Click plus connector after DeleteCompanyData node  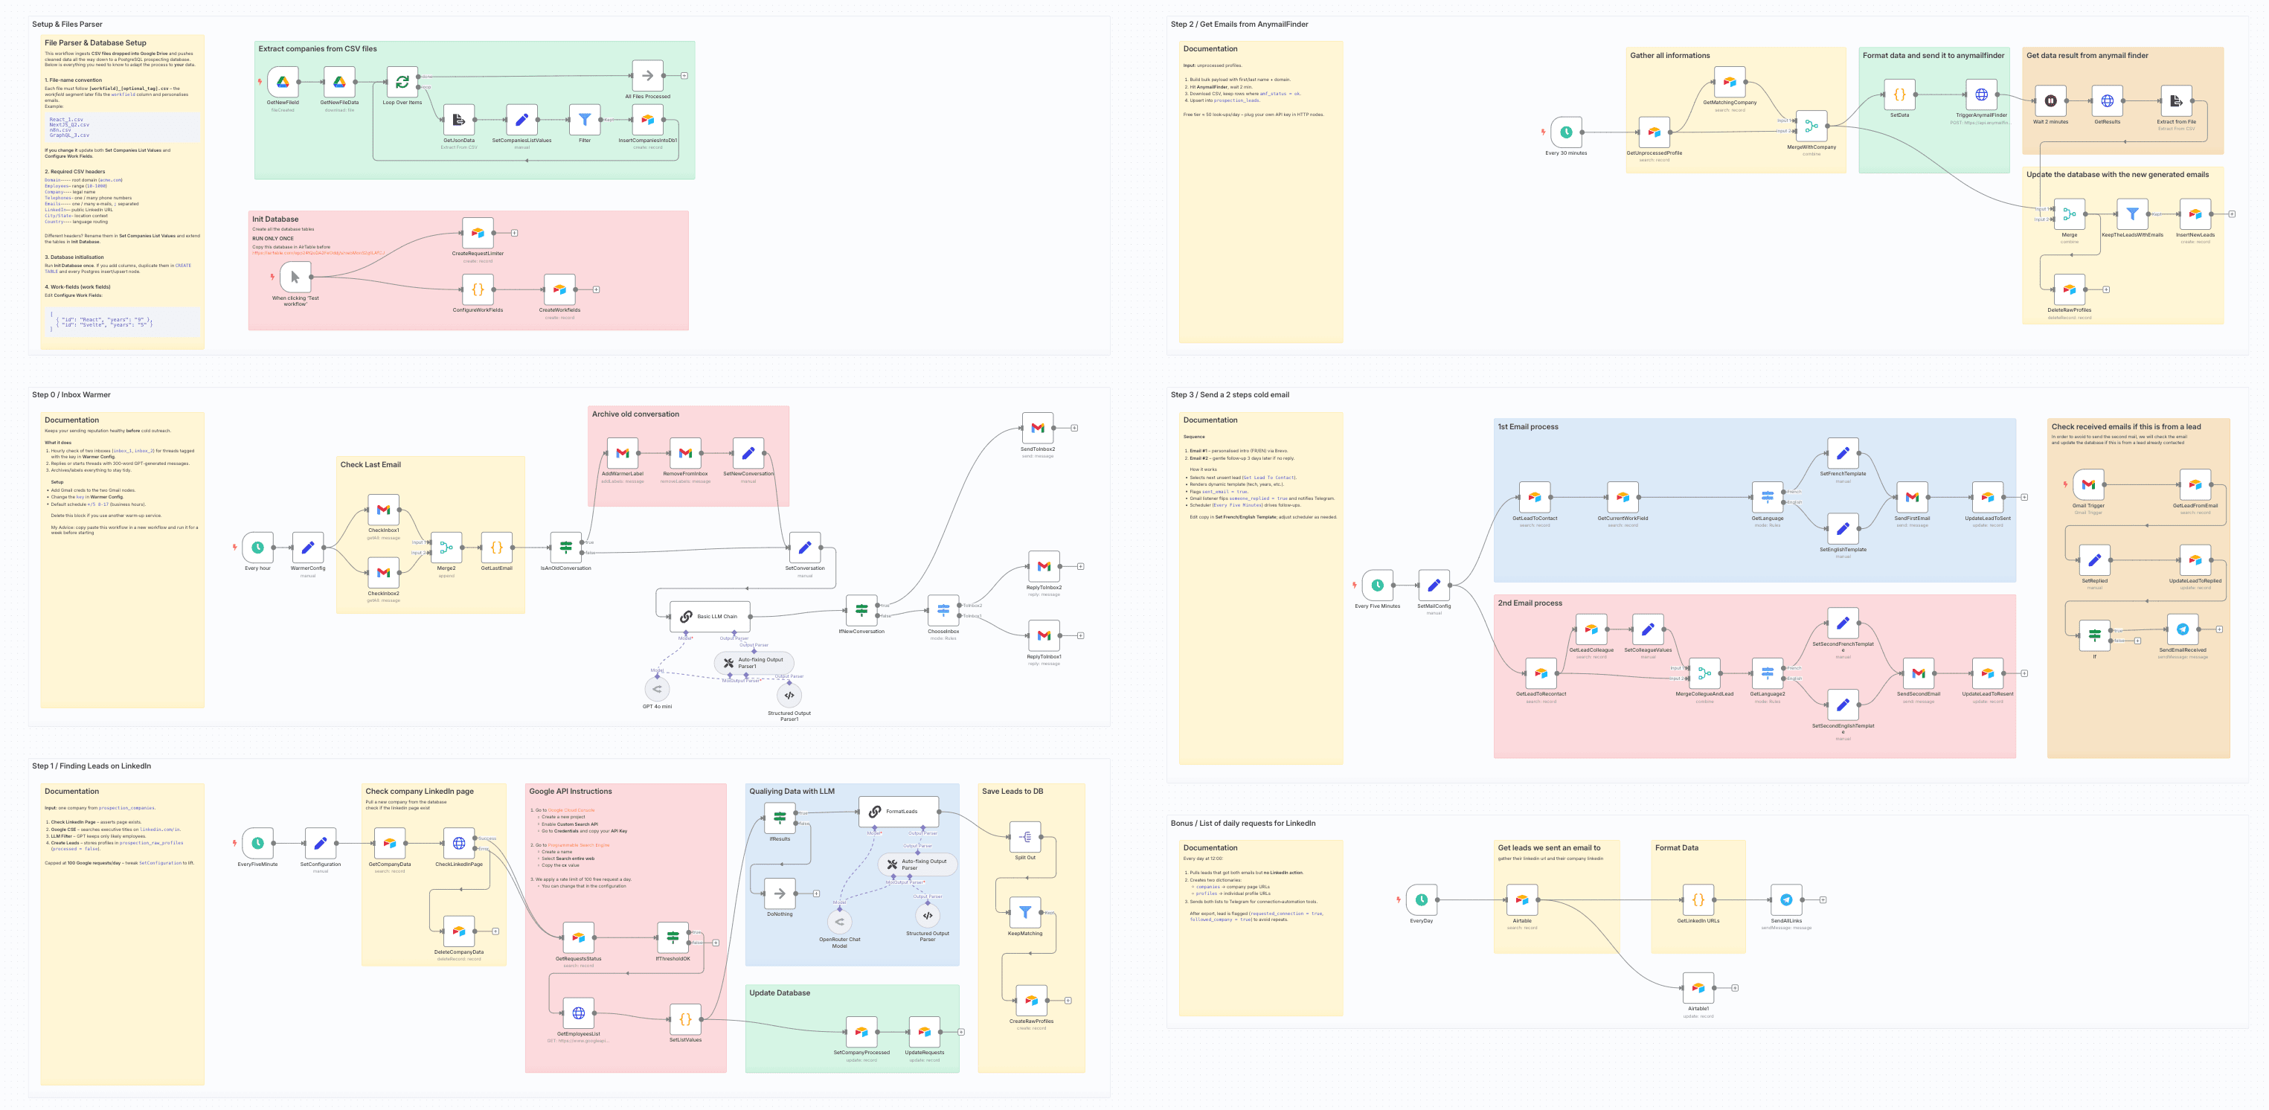[x=496, y=931]
